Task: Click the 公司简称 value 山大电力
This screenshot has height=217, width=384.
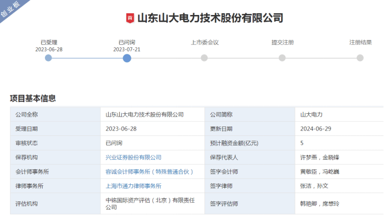Action: click(311, 114)
